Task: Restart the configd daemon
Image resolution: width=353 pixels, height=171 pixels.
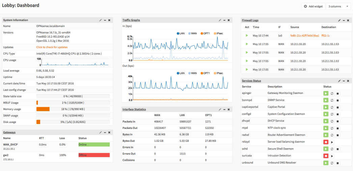Action: point(332,114)
